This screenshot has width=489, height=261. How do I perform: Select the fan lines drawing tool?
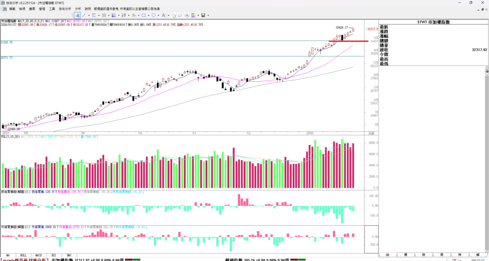[114, 15]
